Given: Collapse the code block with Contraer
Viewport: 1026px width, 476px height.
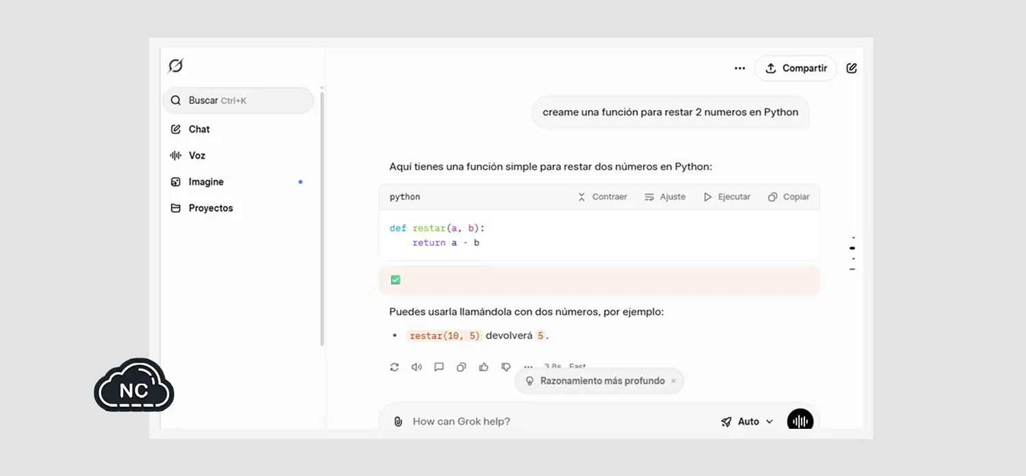Looking at the screenshot, I should click(x=602, y=197).
